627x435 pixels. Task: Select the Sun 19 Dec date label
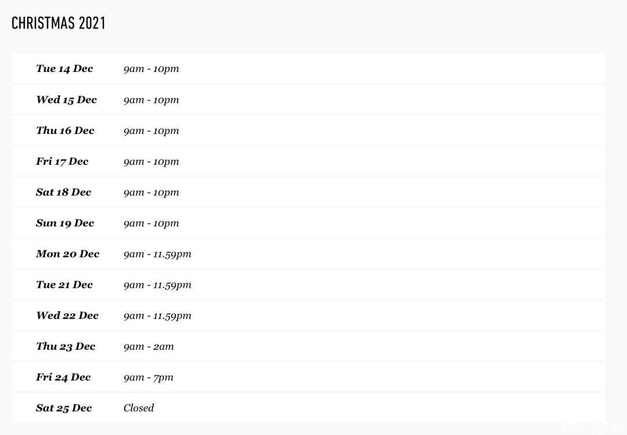65,223
